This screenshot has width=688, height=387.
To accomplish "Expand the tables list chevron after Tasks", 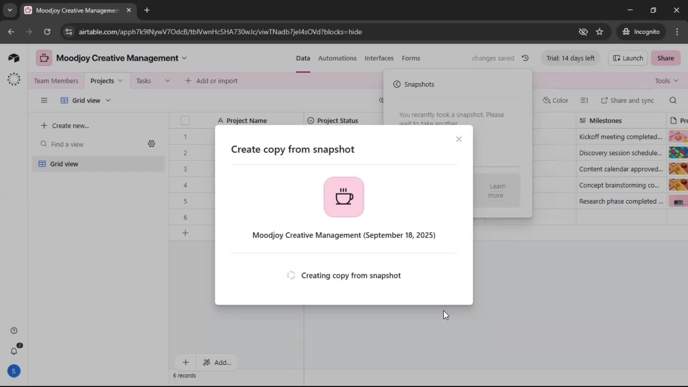I will tap(167, 81).
